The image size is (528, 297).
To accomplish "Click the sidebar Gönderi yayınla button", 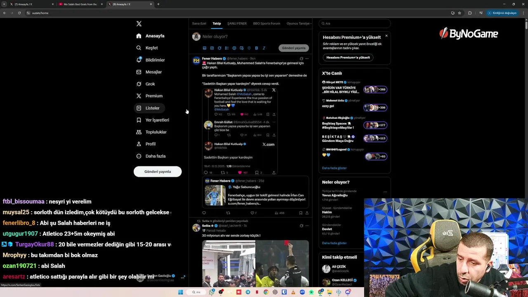I will pos(158,172).
